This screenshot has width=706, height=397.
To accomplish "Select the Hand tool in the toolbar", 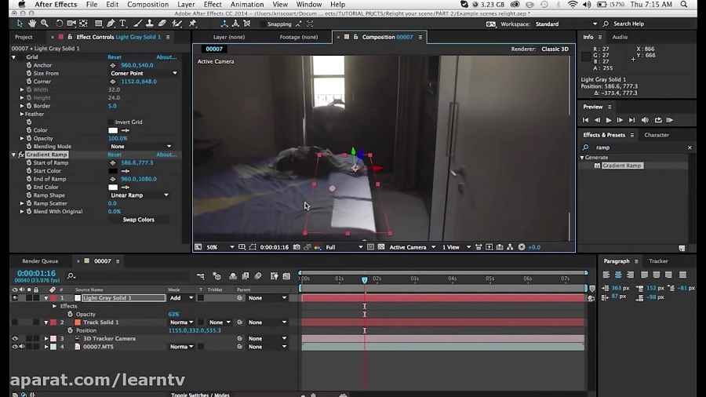I will click(33, 24).
